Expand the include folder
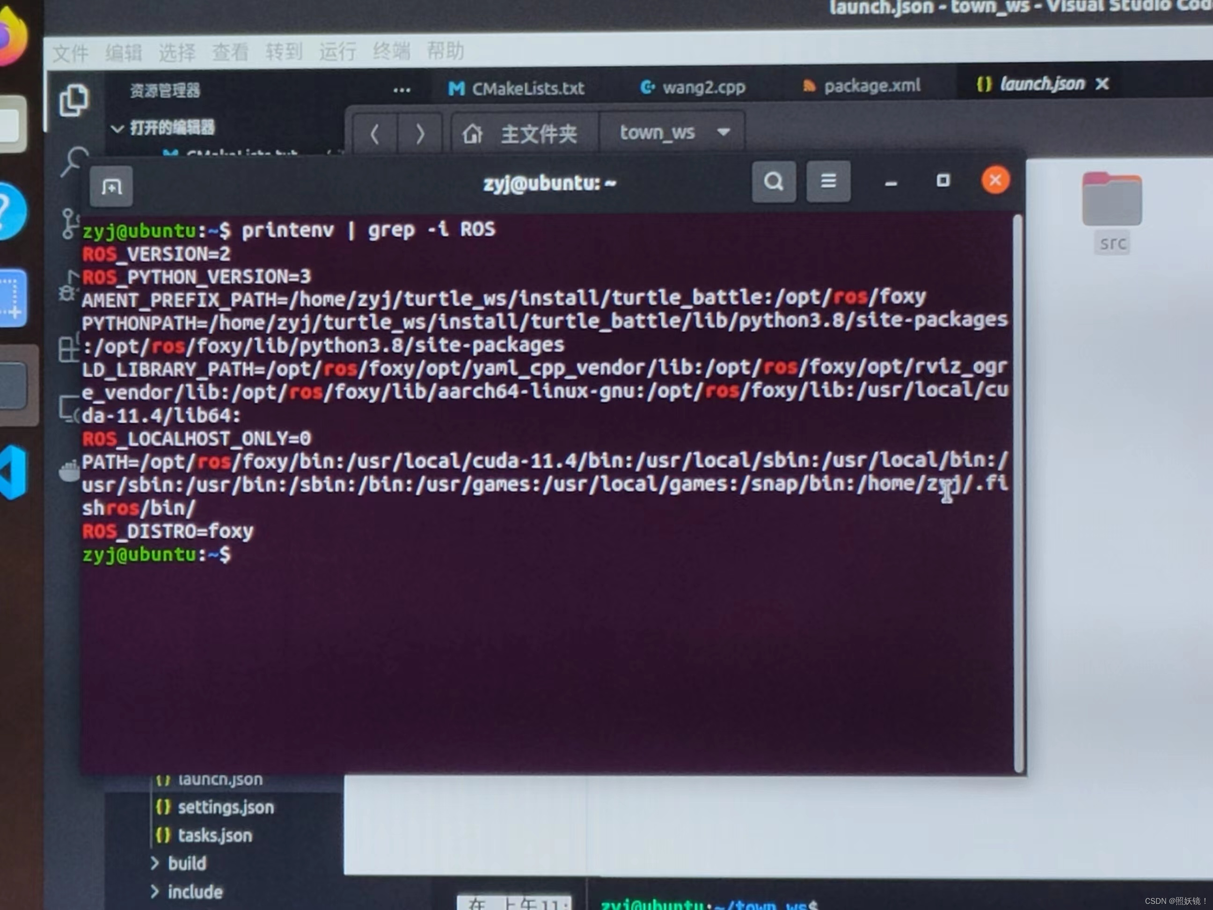The image size is (1213, 910). point(194,892)
